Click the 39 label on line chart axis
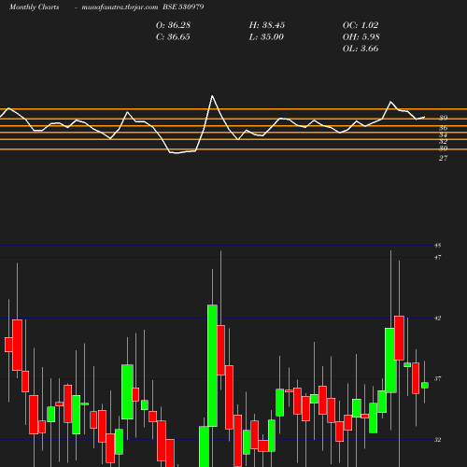467x467 pixels. click(x=444, y=118)
